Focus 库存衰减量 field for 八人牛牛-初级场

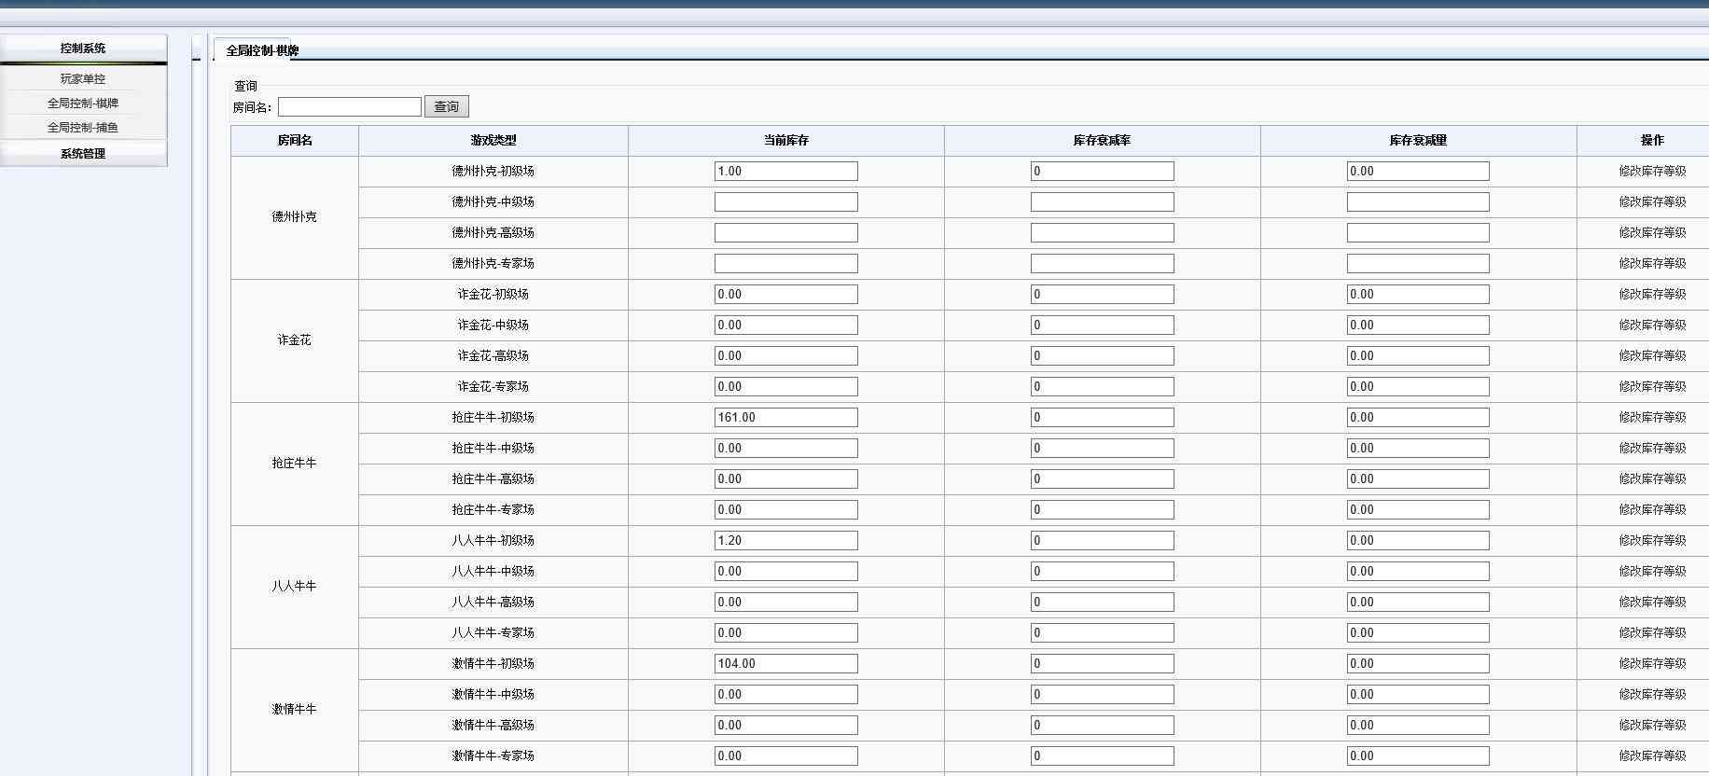(x=1417, y=541)
